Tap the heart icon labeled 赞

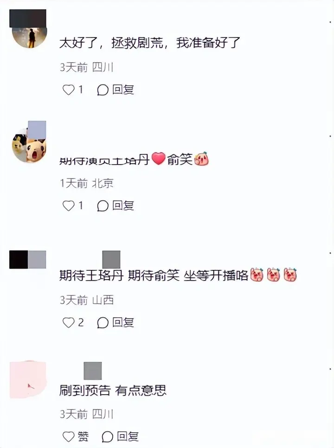(x=69, y=436)
